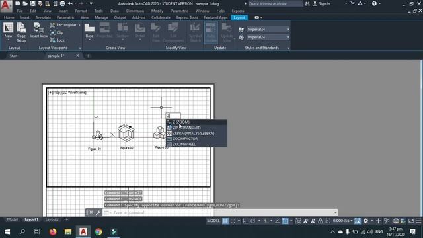Click Save icon in Quick Access toolbar
This screenshot has height=238, width=423.
[32, 3]
